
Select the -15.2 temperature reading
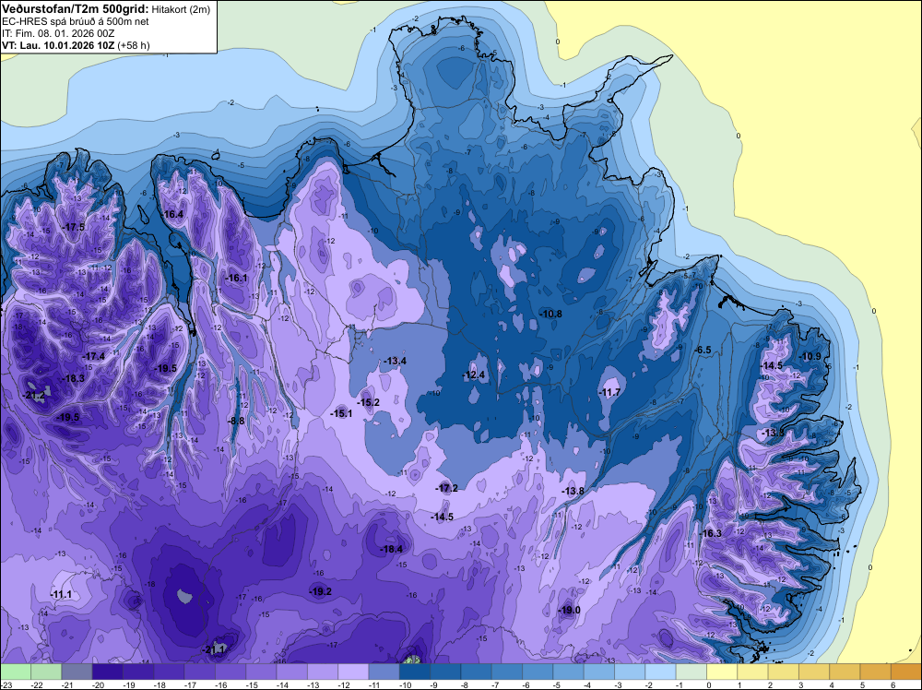click(x=368, y=402)
